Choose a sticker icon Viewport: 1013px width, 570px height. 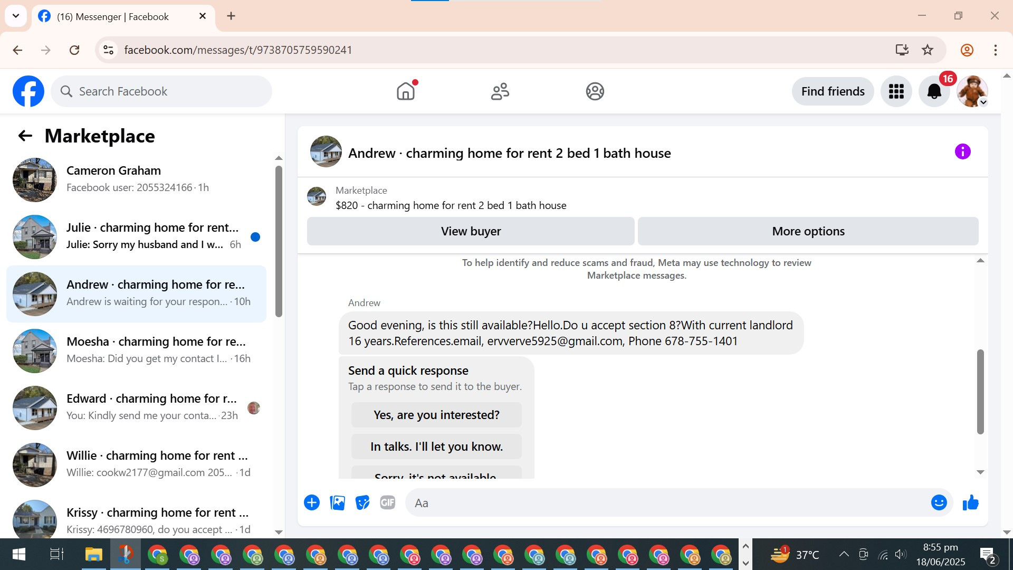tap(362, 502)
